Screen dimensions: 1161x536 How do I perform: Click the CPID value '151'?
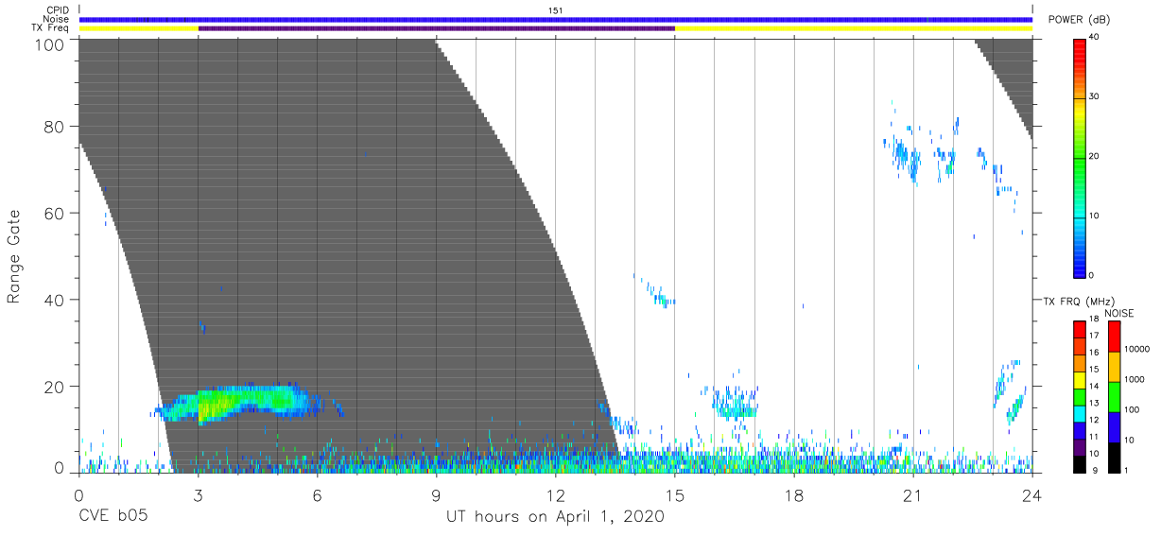[555, 10]
